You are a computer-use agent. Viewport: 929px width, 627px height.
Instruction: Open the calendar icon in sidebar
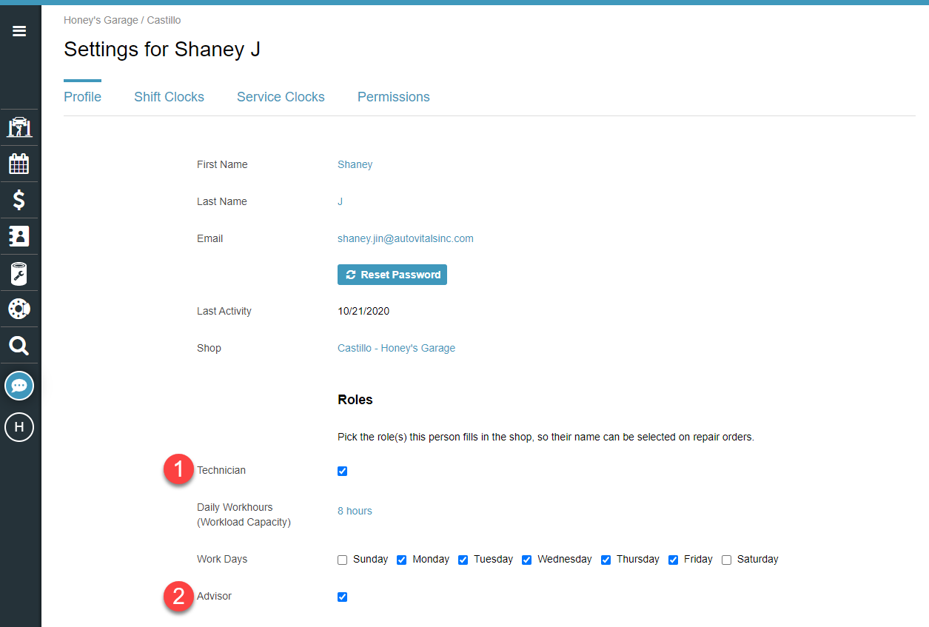coord(19,164)
